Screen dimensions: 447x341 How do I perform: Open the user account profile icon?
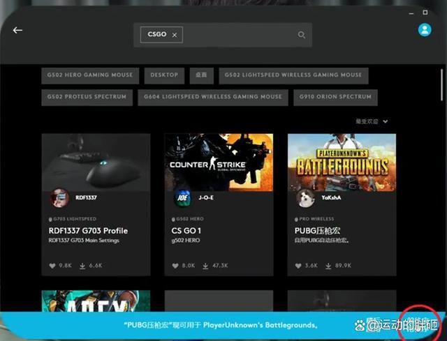pos(425,30)
